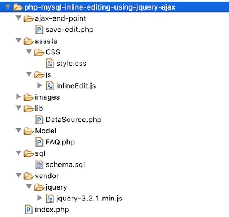This screenshot has width=229, height=217.
Task: Click the sql folder icon
Action: [29, 153]
